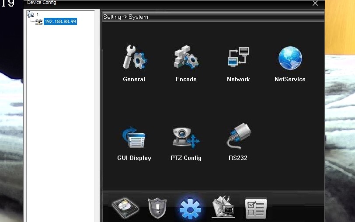Click the RS232 serial cable icon
Viewport: 355px width, 222px height.
click(x=238, y=136)
